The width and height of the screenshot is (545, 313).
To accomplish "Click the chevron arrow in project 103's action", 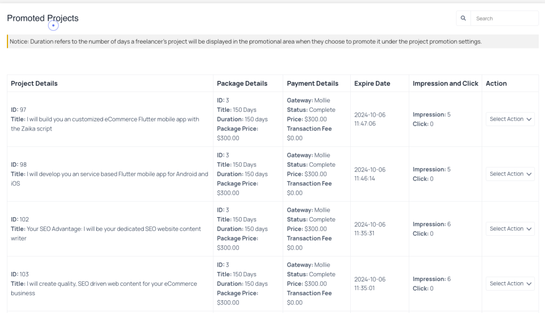I will point(529,284).
